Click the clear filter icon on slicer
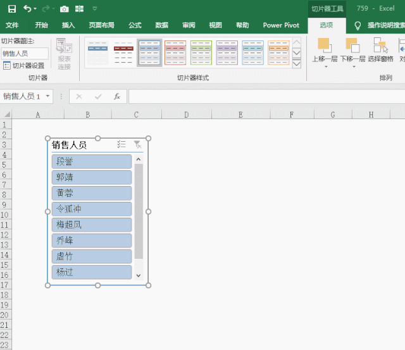This screenshot has width=405, height=350. (x=137, y=144)
